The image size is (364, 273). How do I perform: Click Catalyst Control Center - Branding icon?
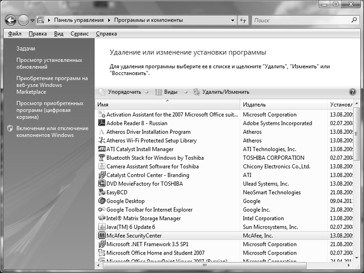coord(102,175)
